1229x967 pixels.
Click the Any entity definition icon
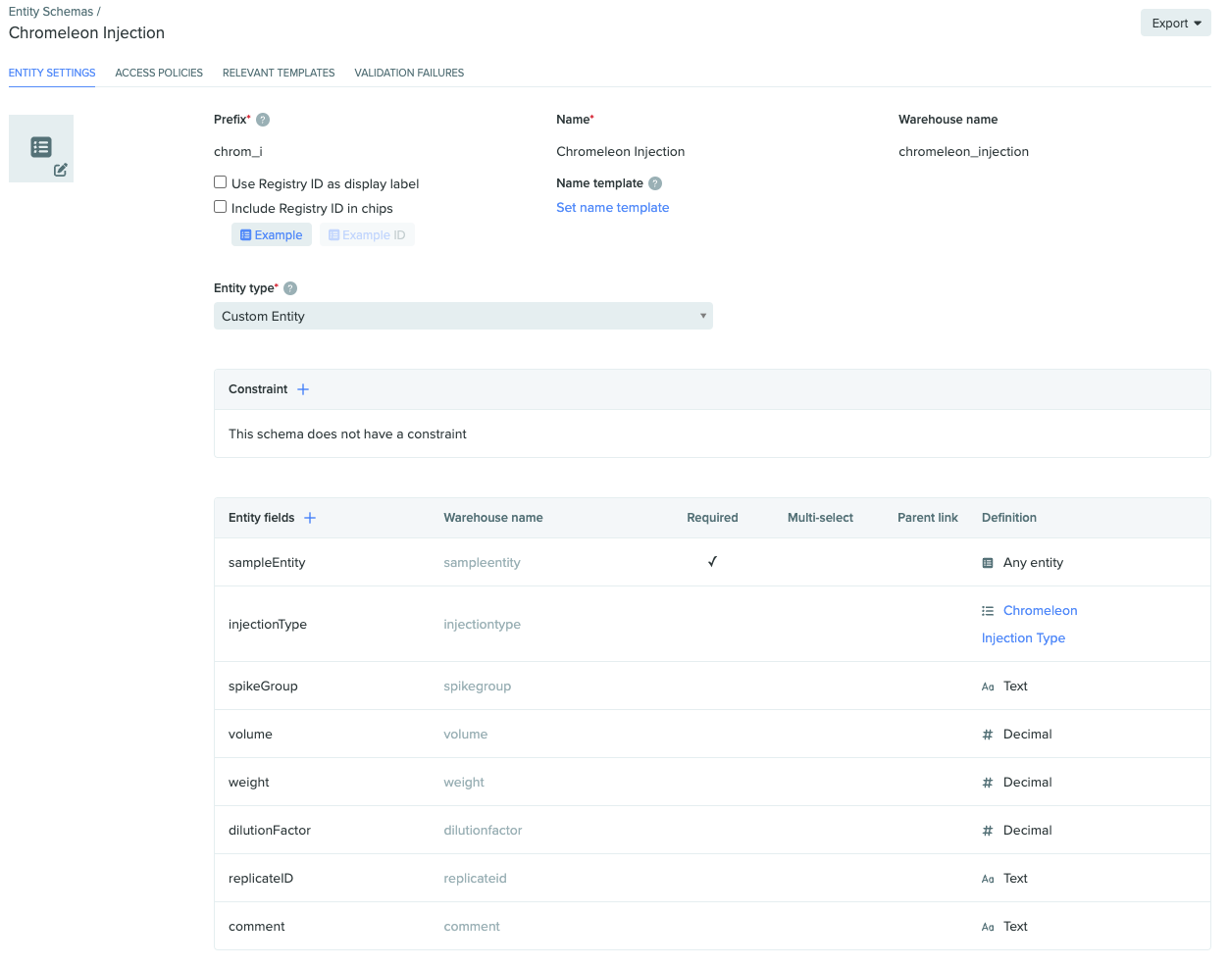[x=988, y=563]
